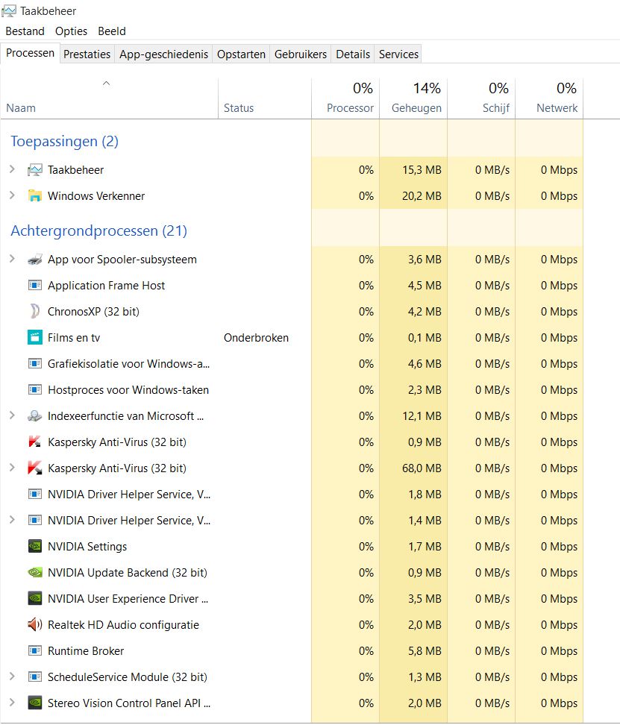Select the Windows Verkenner folder icon

pos(34,195)
